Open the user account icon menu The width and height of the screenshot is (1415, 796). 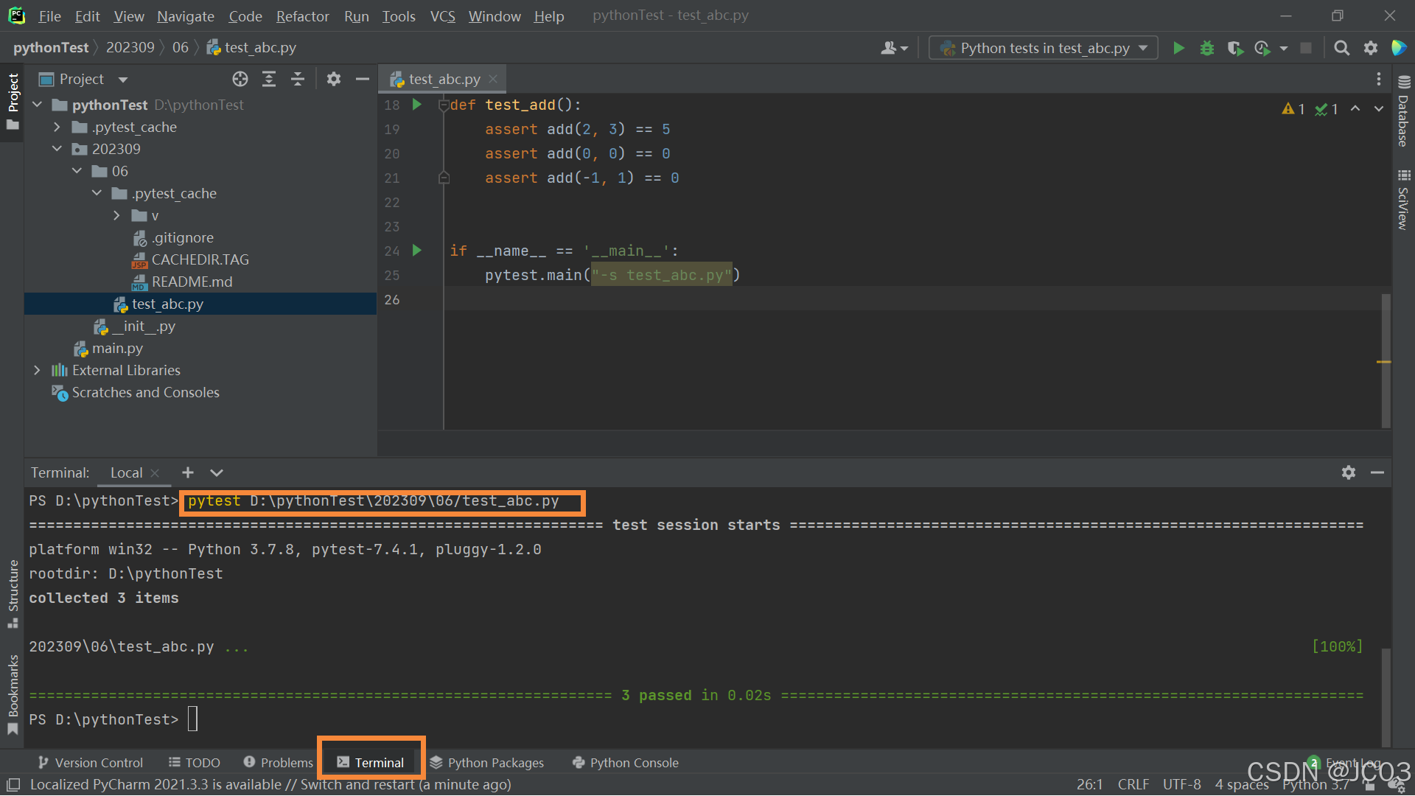point(894,48)
